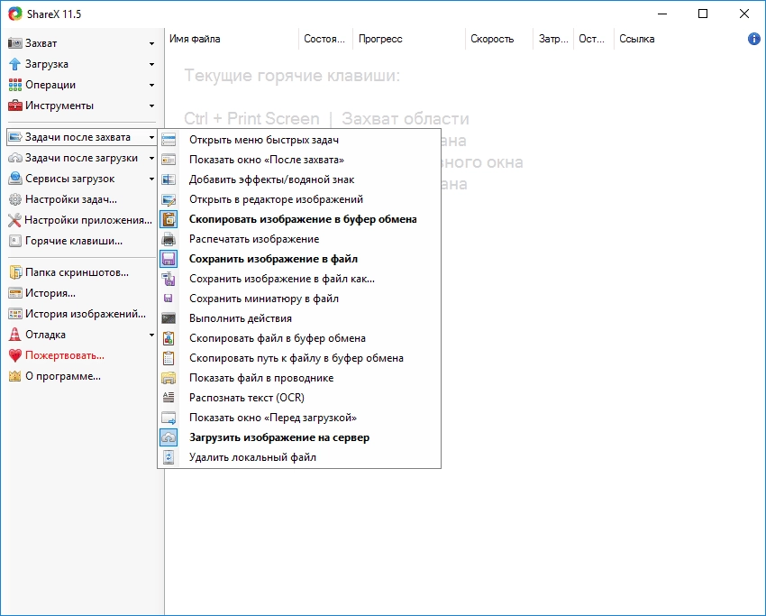Sort by Скорость column header
The width and height of the screenshot is (766, 616).
point(498,39)
